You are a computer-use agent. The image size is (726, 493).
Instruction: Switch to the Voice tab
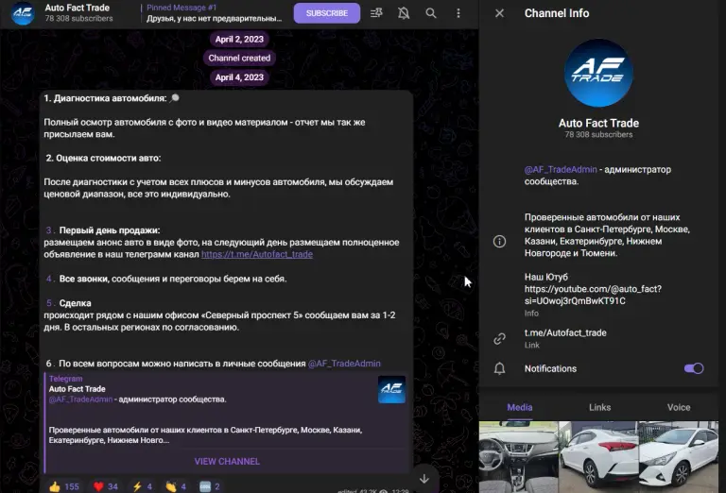tap(679, 407)
